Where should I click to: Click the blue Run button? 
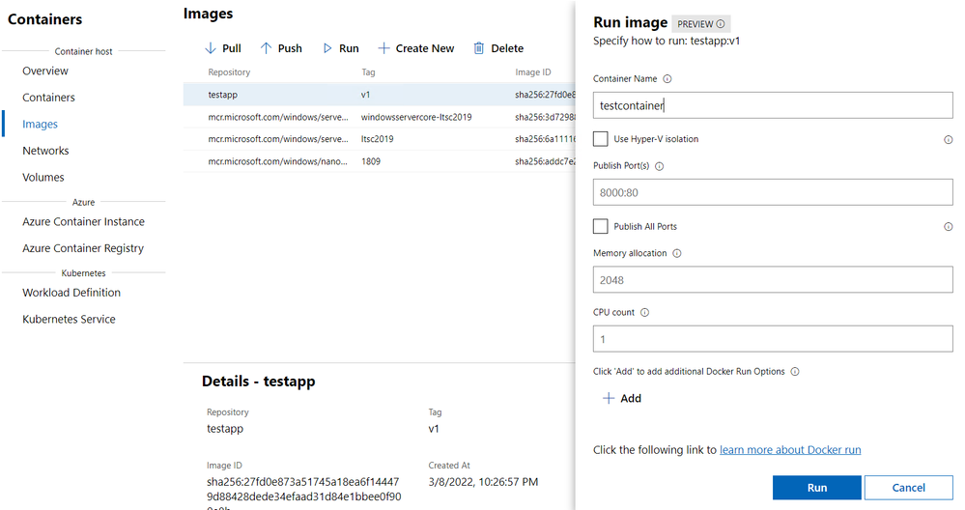click(816, 488)
